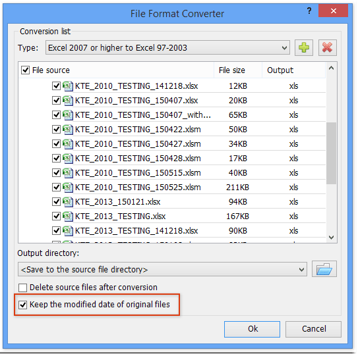
Task: Click Excel icon of KTE_2010_TESTING_150407.xlsx
Action: pos(68,101)
